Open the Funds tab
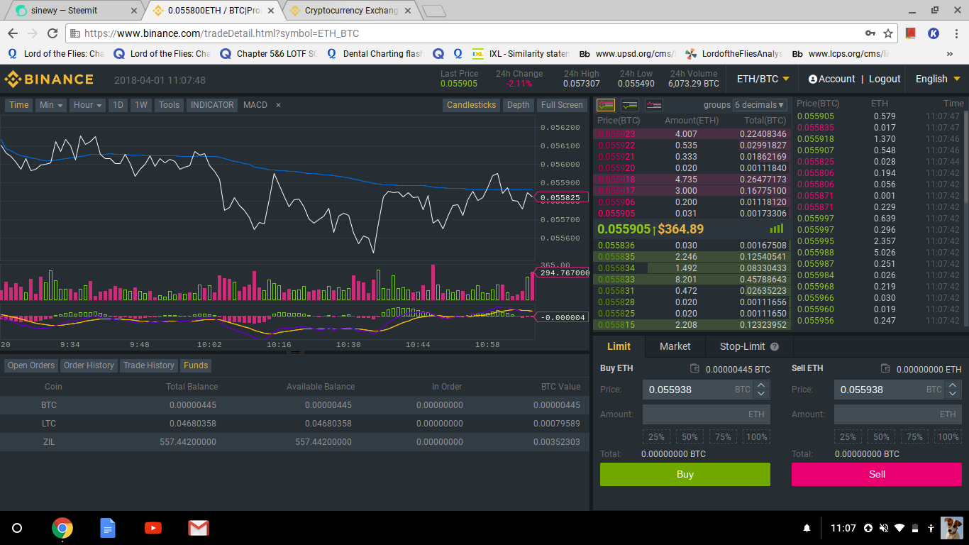This screenshot has width=969, height=545. 196,365
